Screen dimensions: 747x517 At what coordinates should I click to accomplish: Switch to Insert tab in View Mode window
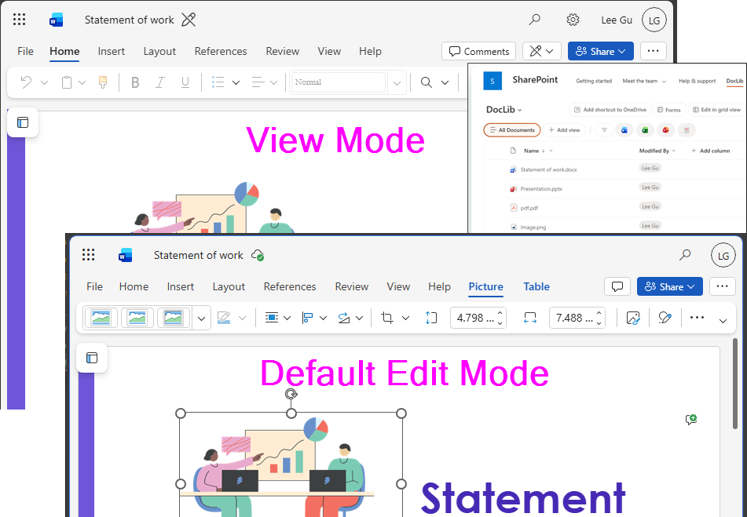[x=111, y=51]
